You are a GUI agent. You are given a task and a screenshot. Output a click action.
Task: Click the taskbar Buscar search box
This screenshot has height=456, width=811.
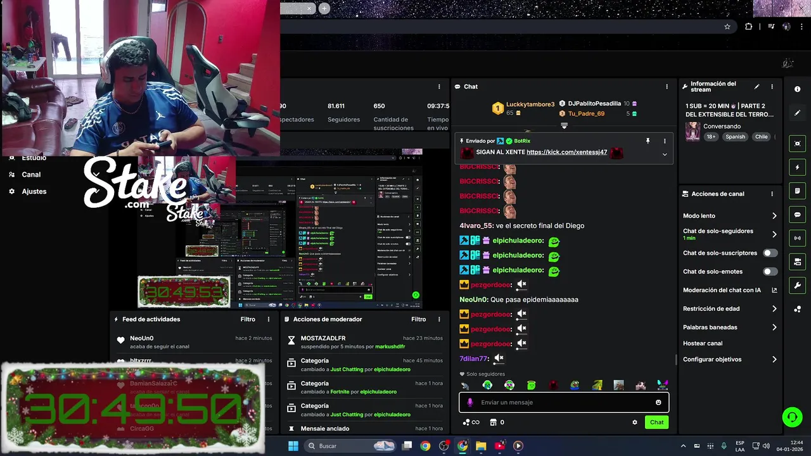click(x=350, y=446)
